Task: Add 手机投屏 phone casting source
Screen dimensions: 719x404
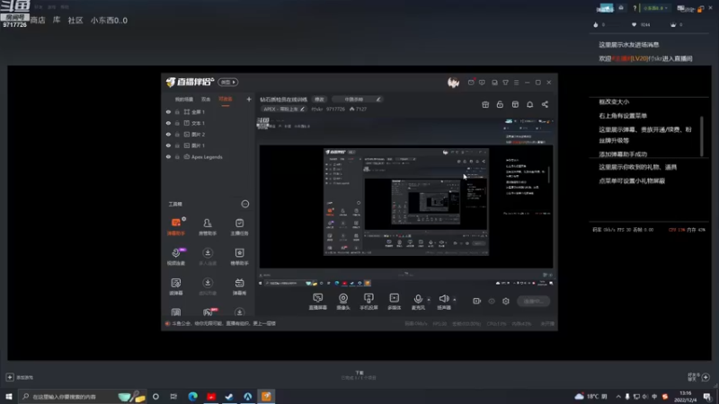Action: (368, 302)
